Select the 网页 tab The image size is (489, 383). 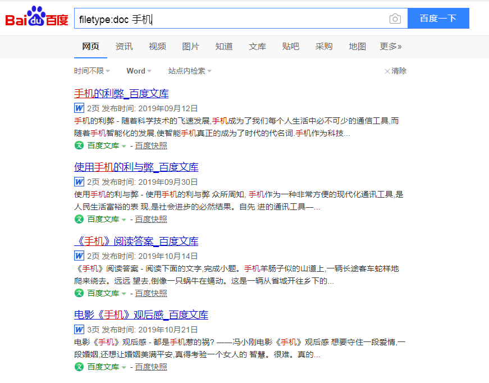pyautogui.click(x=90, y=47)
